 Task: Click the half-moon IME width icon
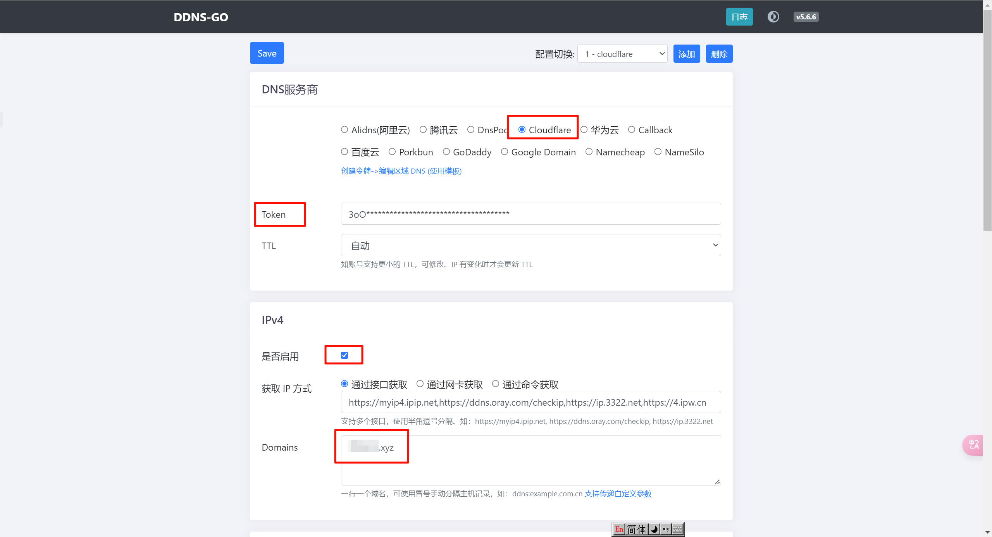tap(654, 529)
